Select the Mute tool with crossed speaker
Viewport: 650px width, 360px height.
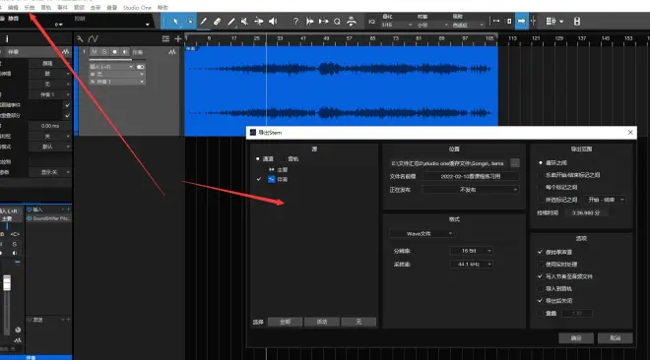coord(244,21)
